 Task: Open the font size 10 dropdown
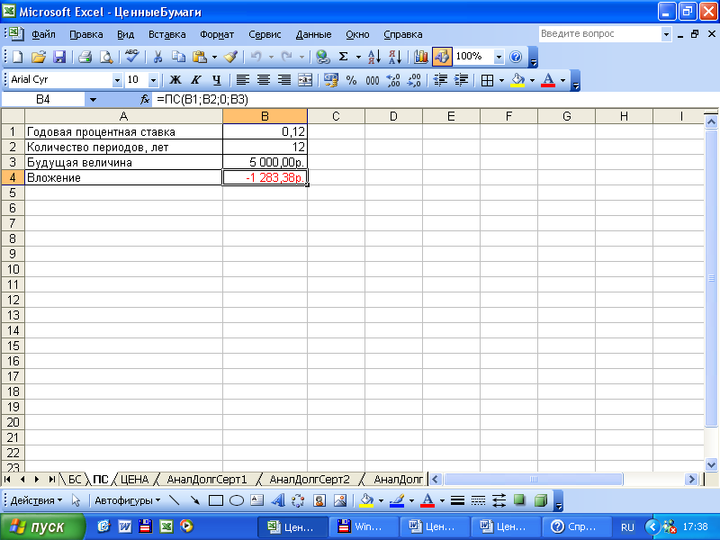click(153, 80)
